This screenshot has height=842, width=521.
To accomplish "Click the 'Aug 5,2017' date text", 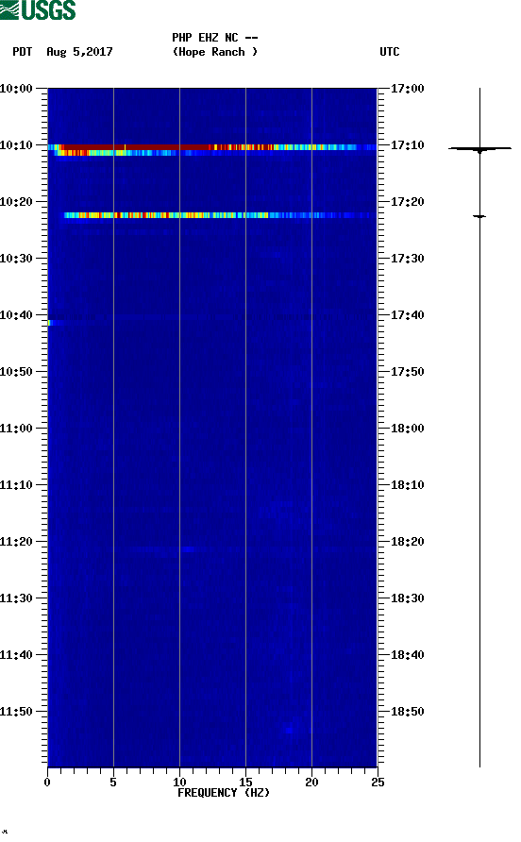I will coord(79,52).
